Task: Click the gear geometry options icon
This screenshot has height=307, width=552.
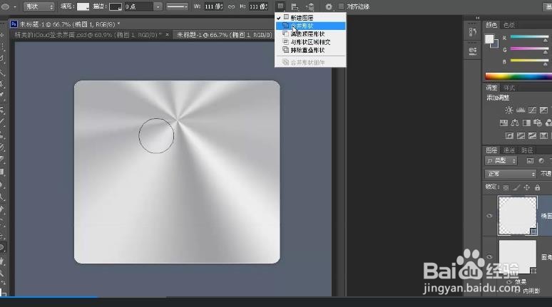Action: (329, 6)
